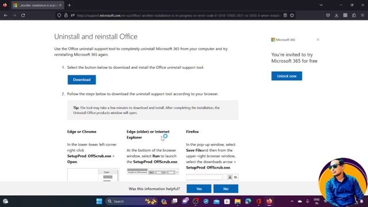Show hidden system tray icons
368x207 pixels.
coord(292,201)
